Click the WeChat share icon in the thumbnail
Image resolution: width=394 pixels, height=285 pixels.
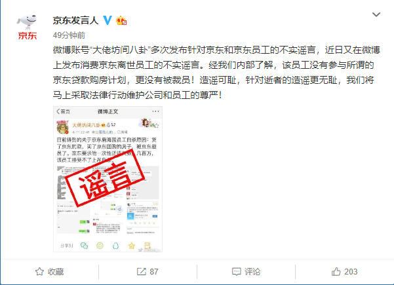click(x=84, y=245)
